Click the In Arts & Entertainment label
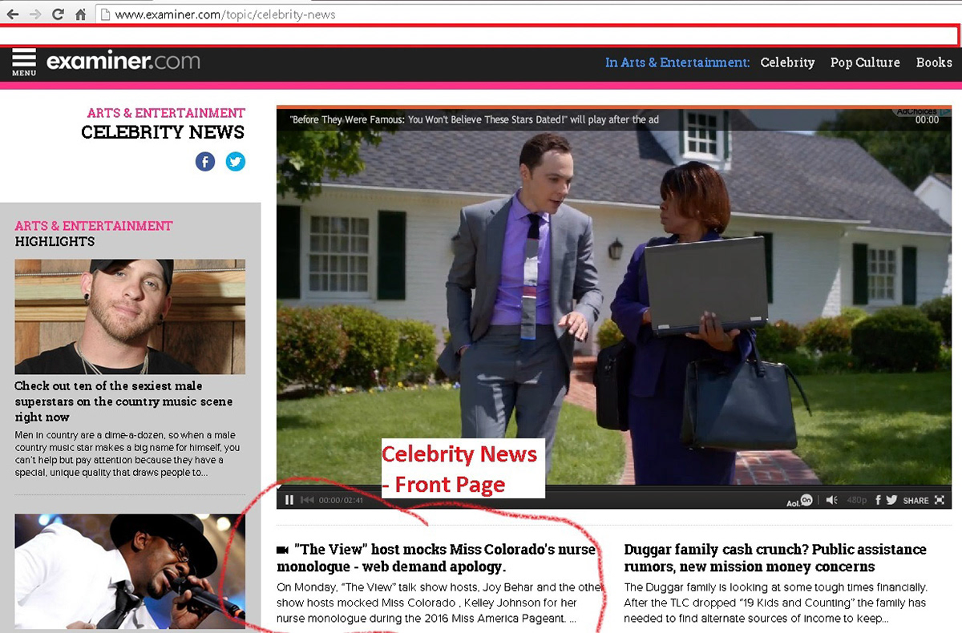This screenshot has width=962, height=633. tap(677, 62)
